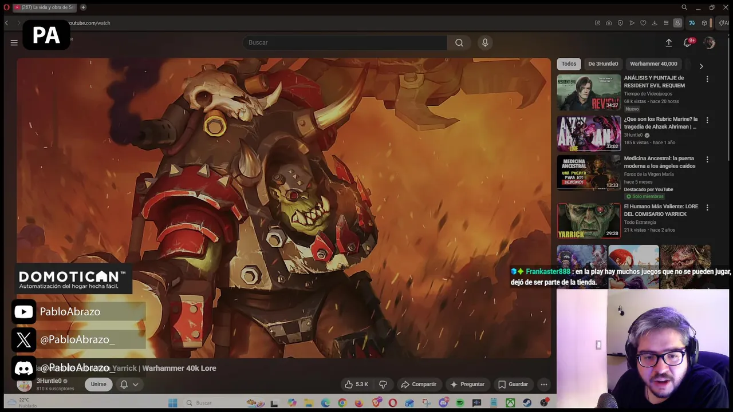Select the Warhammer 40,000 filter chip

coord(653,64)
